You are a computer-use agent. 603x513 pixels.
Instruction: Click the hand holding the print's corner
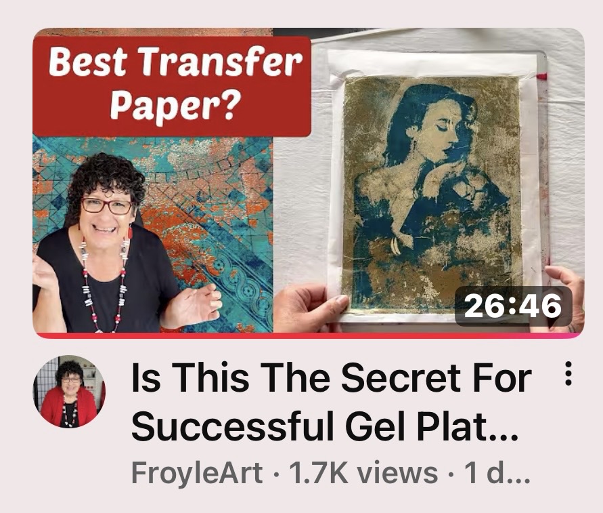tap(312, 308)
